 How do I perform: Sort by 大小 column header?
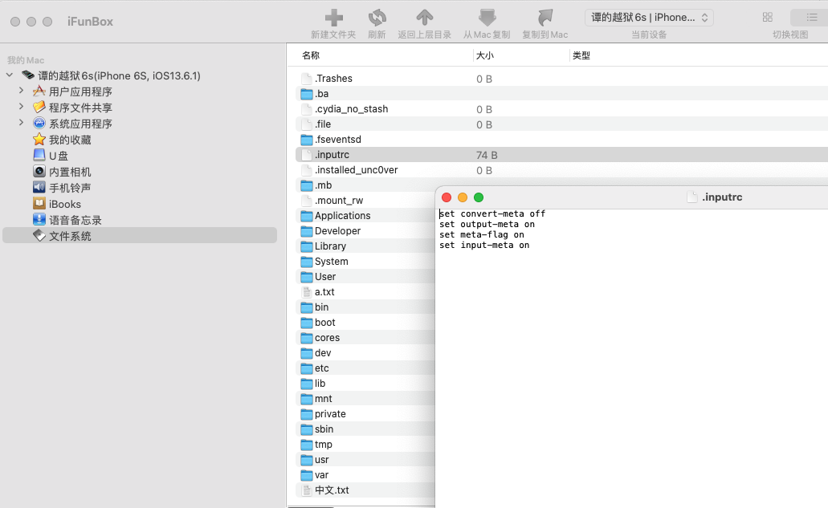pyautogui.click(x=484, y=55)
